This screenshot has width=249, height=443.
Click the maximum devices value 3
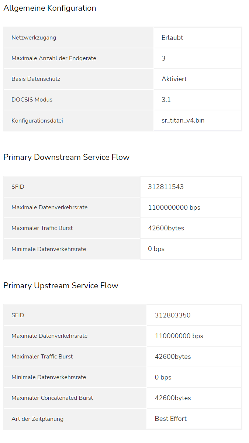click(x=163, y=58)
